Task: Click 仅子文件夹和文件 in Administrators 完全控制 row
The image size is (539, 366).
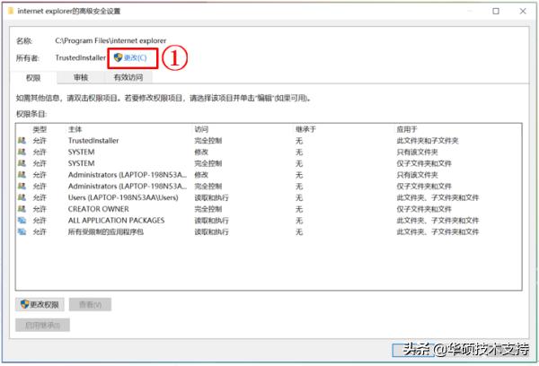Action: click(x=424, y=186)
